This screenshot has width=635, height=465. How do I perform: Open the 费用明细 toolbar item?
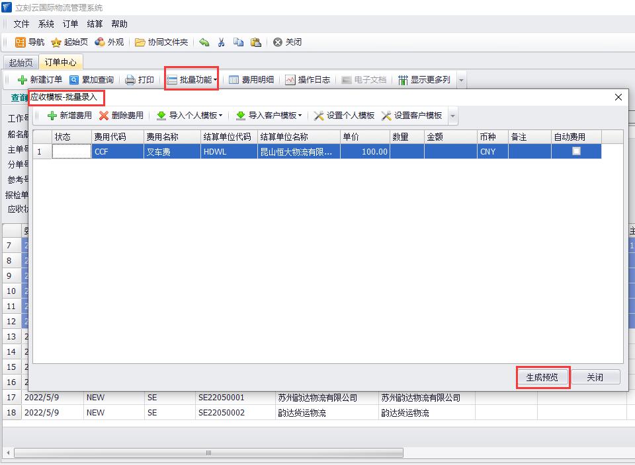[x=251, y=80]
